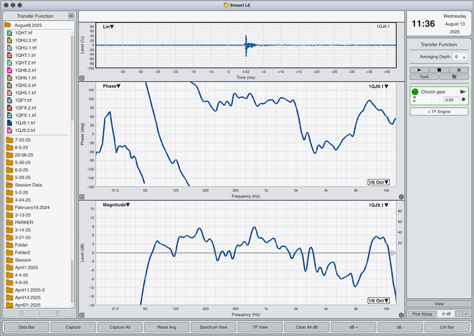The height and width of the screenshot is (336, 474).
Task: Open the wrench and hammer settings
Action: pos(454,77)
